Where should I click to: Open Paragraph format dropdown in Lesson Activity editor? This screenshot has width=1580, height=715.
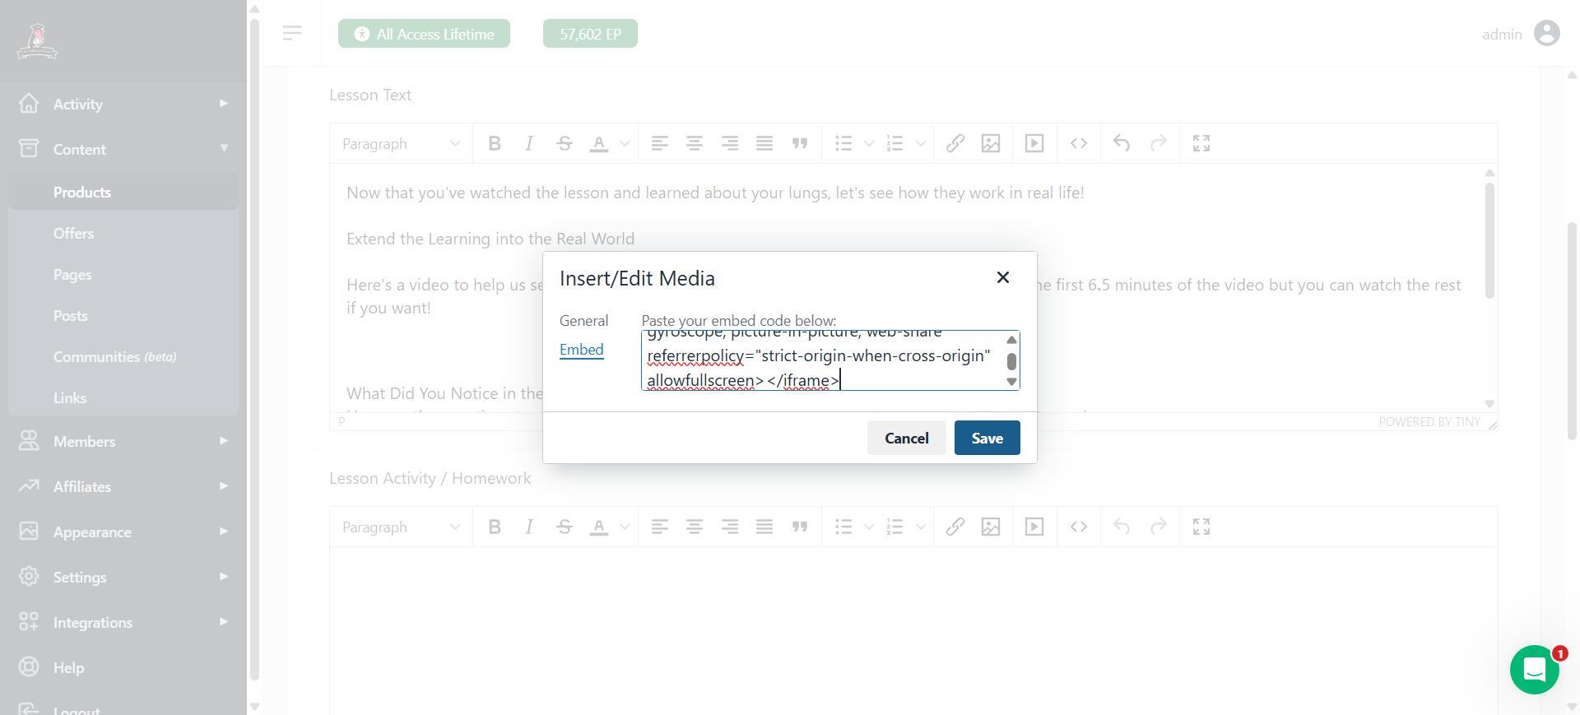point(401,527)
